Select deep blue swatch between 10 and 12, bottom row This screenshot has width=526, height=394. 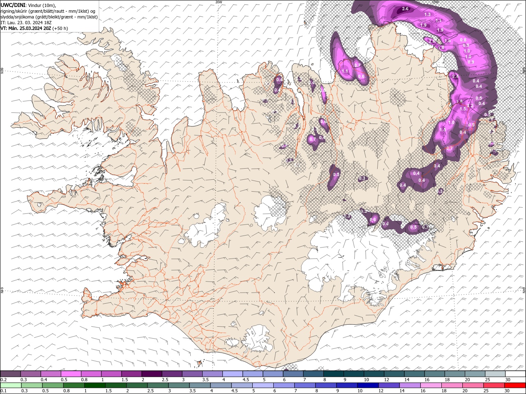368,385
